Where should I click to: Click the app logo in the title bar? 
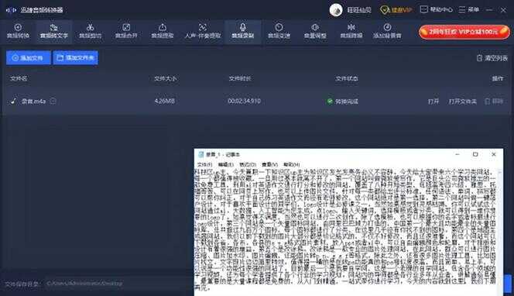[11, 10]
